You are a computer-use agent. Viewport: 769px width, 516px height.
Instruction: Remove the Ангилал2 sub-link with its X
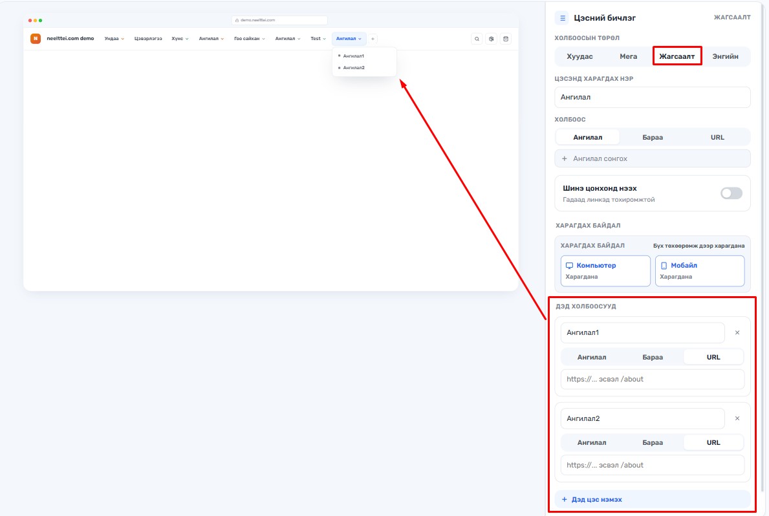click(x=737, y=418)
